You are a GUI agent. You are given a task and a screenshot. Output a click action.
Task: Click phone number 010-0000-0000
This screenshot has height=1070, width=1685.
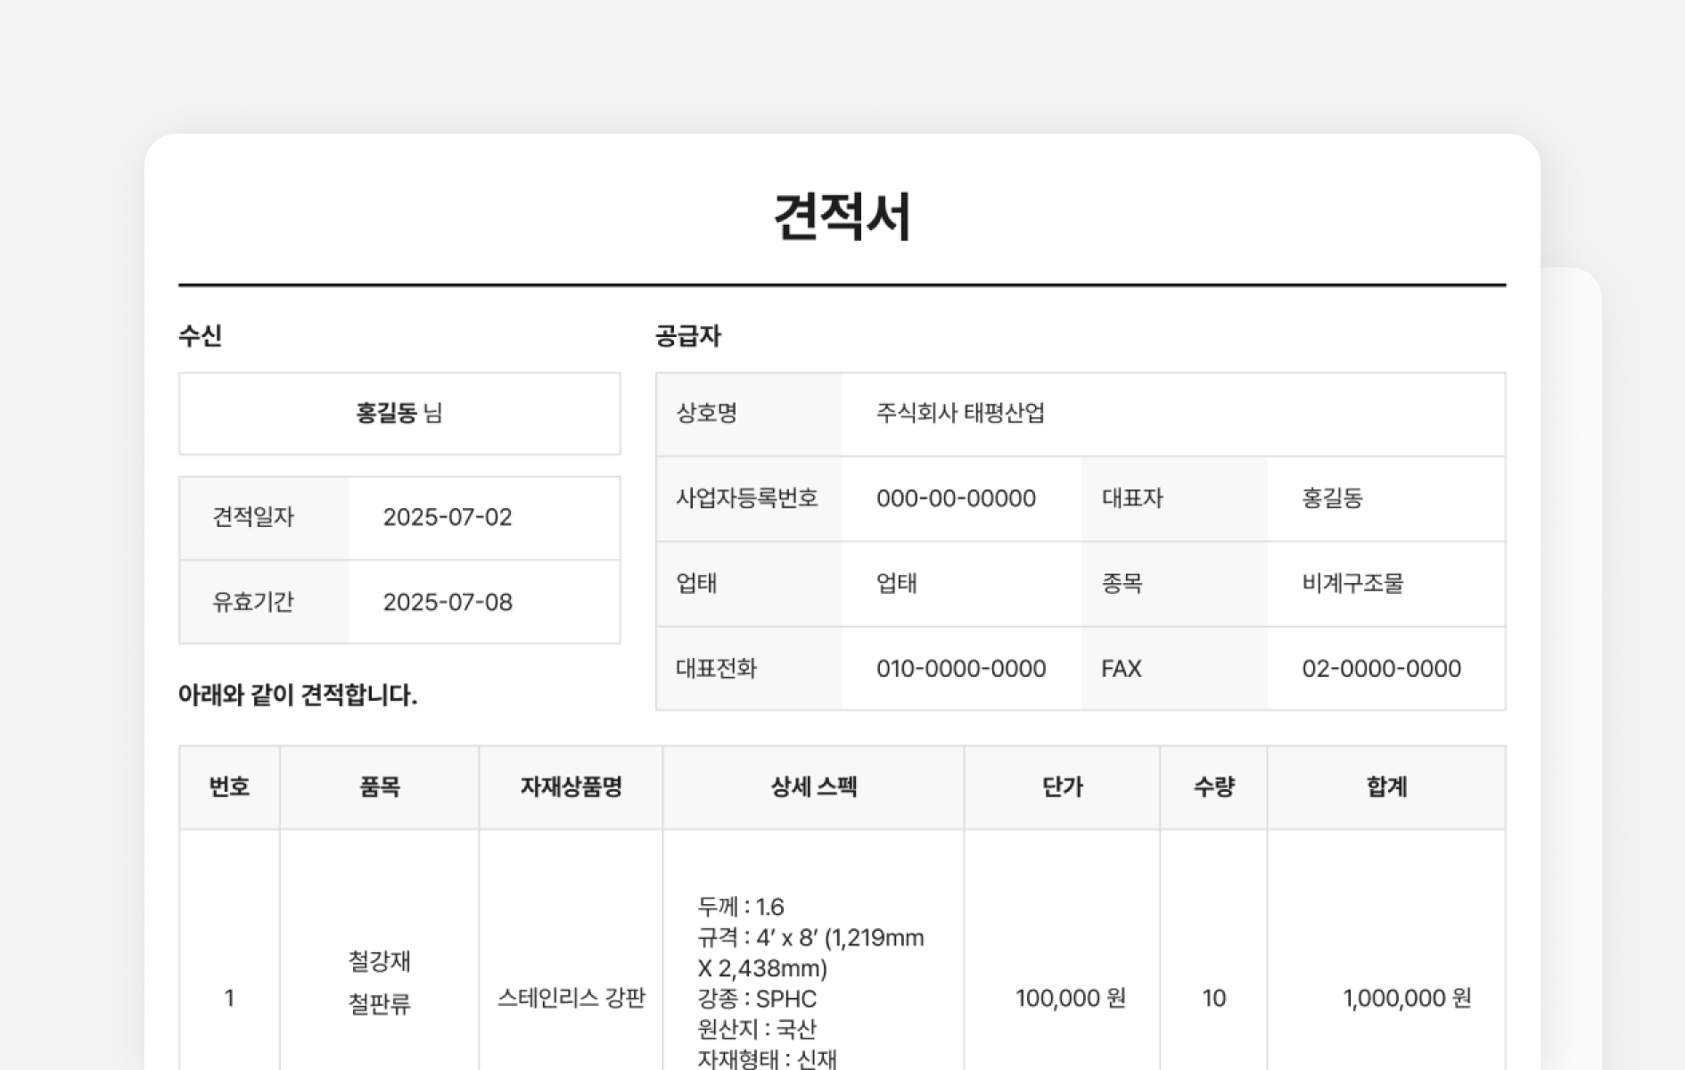pos(960,669)
